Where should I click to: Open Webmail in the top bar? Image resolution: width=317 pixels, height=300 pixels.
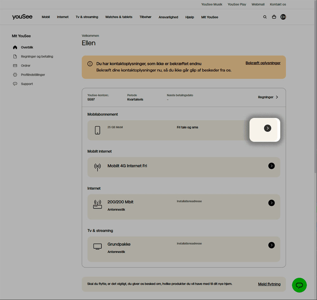(x=258, y=4)
